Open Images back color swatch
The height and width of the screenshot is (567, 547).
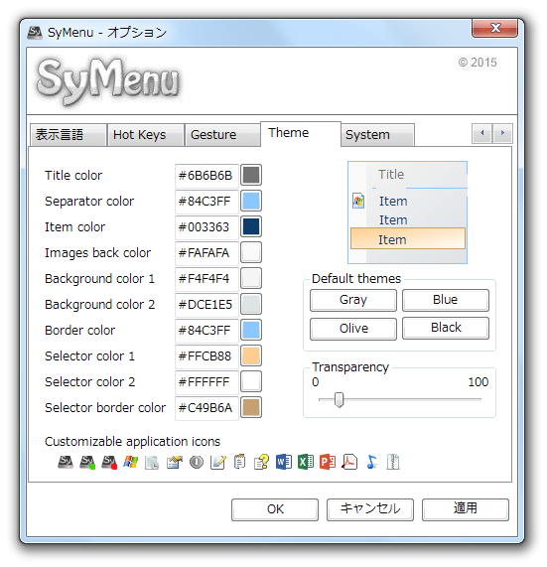point(251,252)
